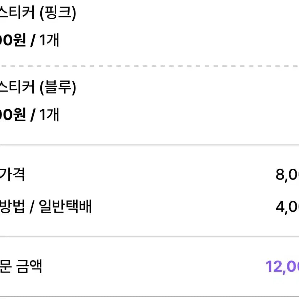Screen dimensions: 299x299
Task: Select the 1개 quantity for pink sticker
Action: tap(49, 40)
